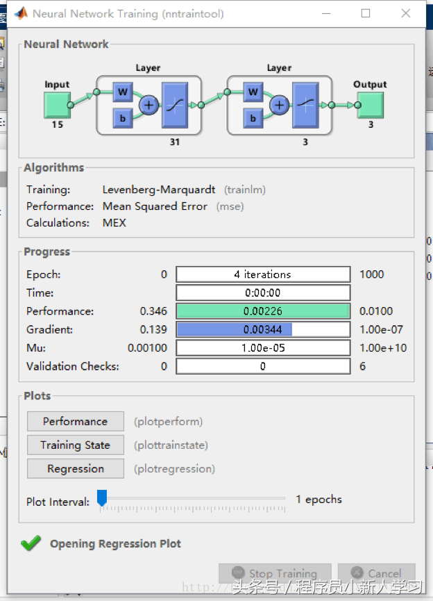The width and height of the screenshot is (433, 601).
Task: Click the initial gradient 0.139 value
Action: (153, 329)
